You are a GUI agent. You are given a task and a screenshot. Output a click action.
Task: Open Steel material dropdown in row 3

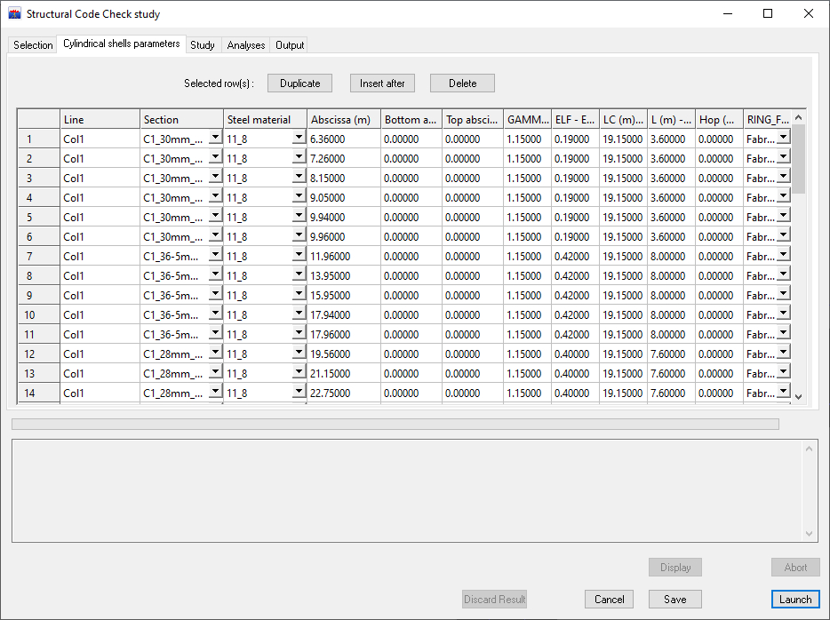pos(299,178)
